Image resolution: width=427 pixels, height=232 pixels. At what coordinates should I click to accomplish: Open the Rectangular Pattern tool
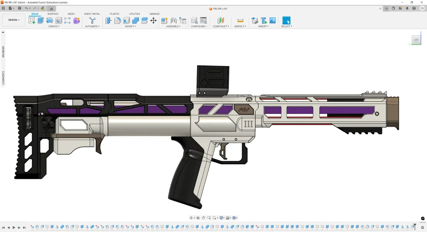(x=67, y=20)
